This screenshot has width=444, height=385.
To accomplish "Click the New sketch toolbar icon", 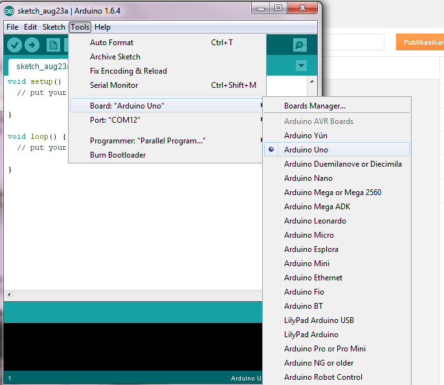I will coord(53,45).
